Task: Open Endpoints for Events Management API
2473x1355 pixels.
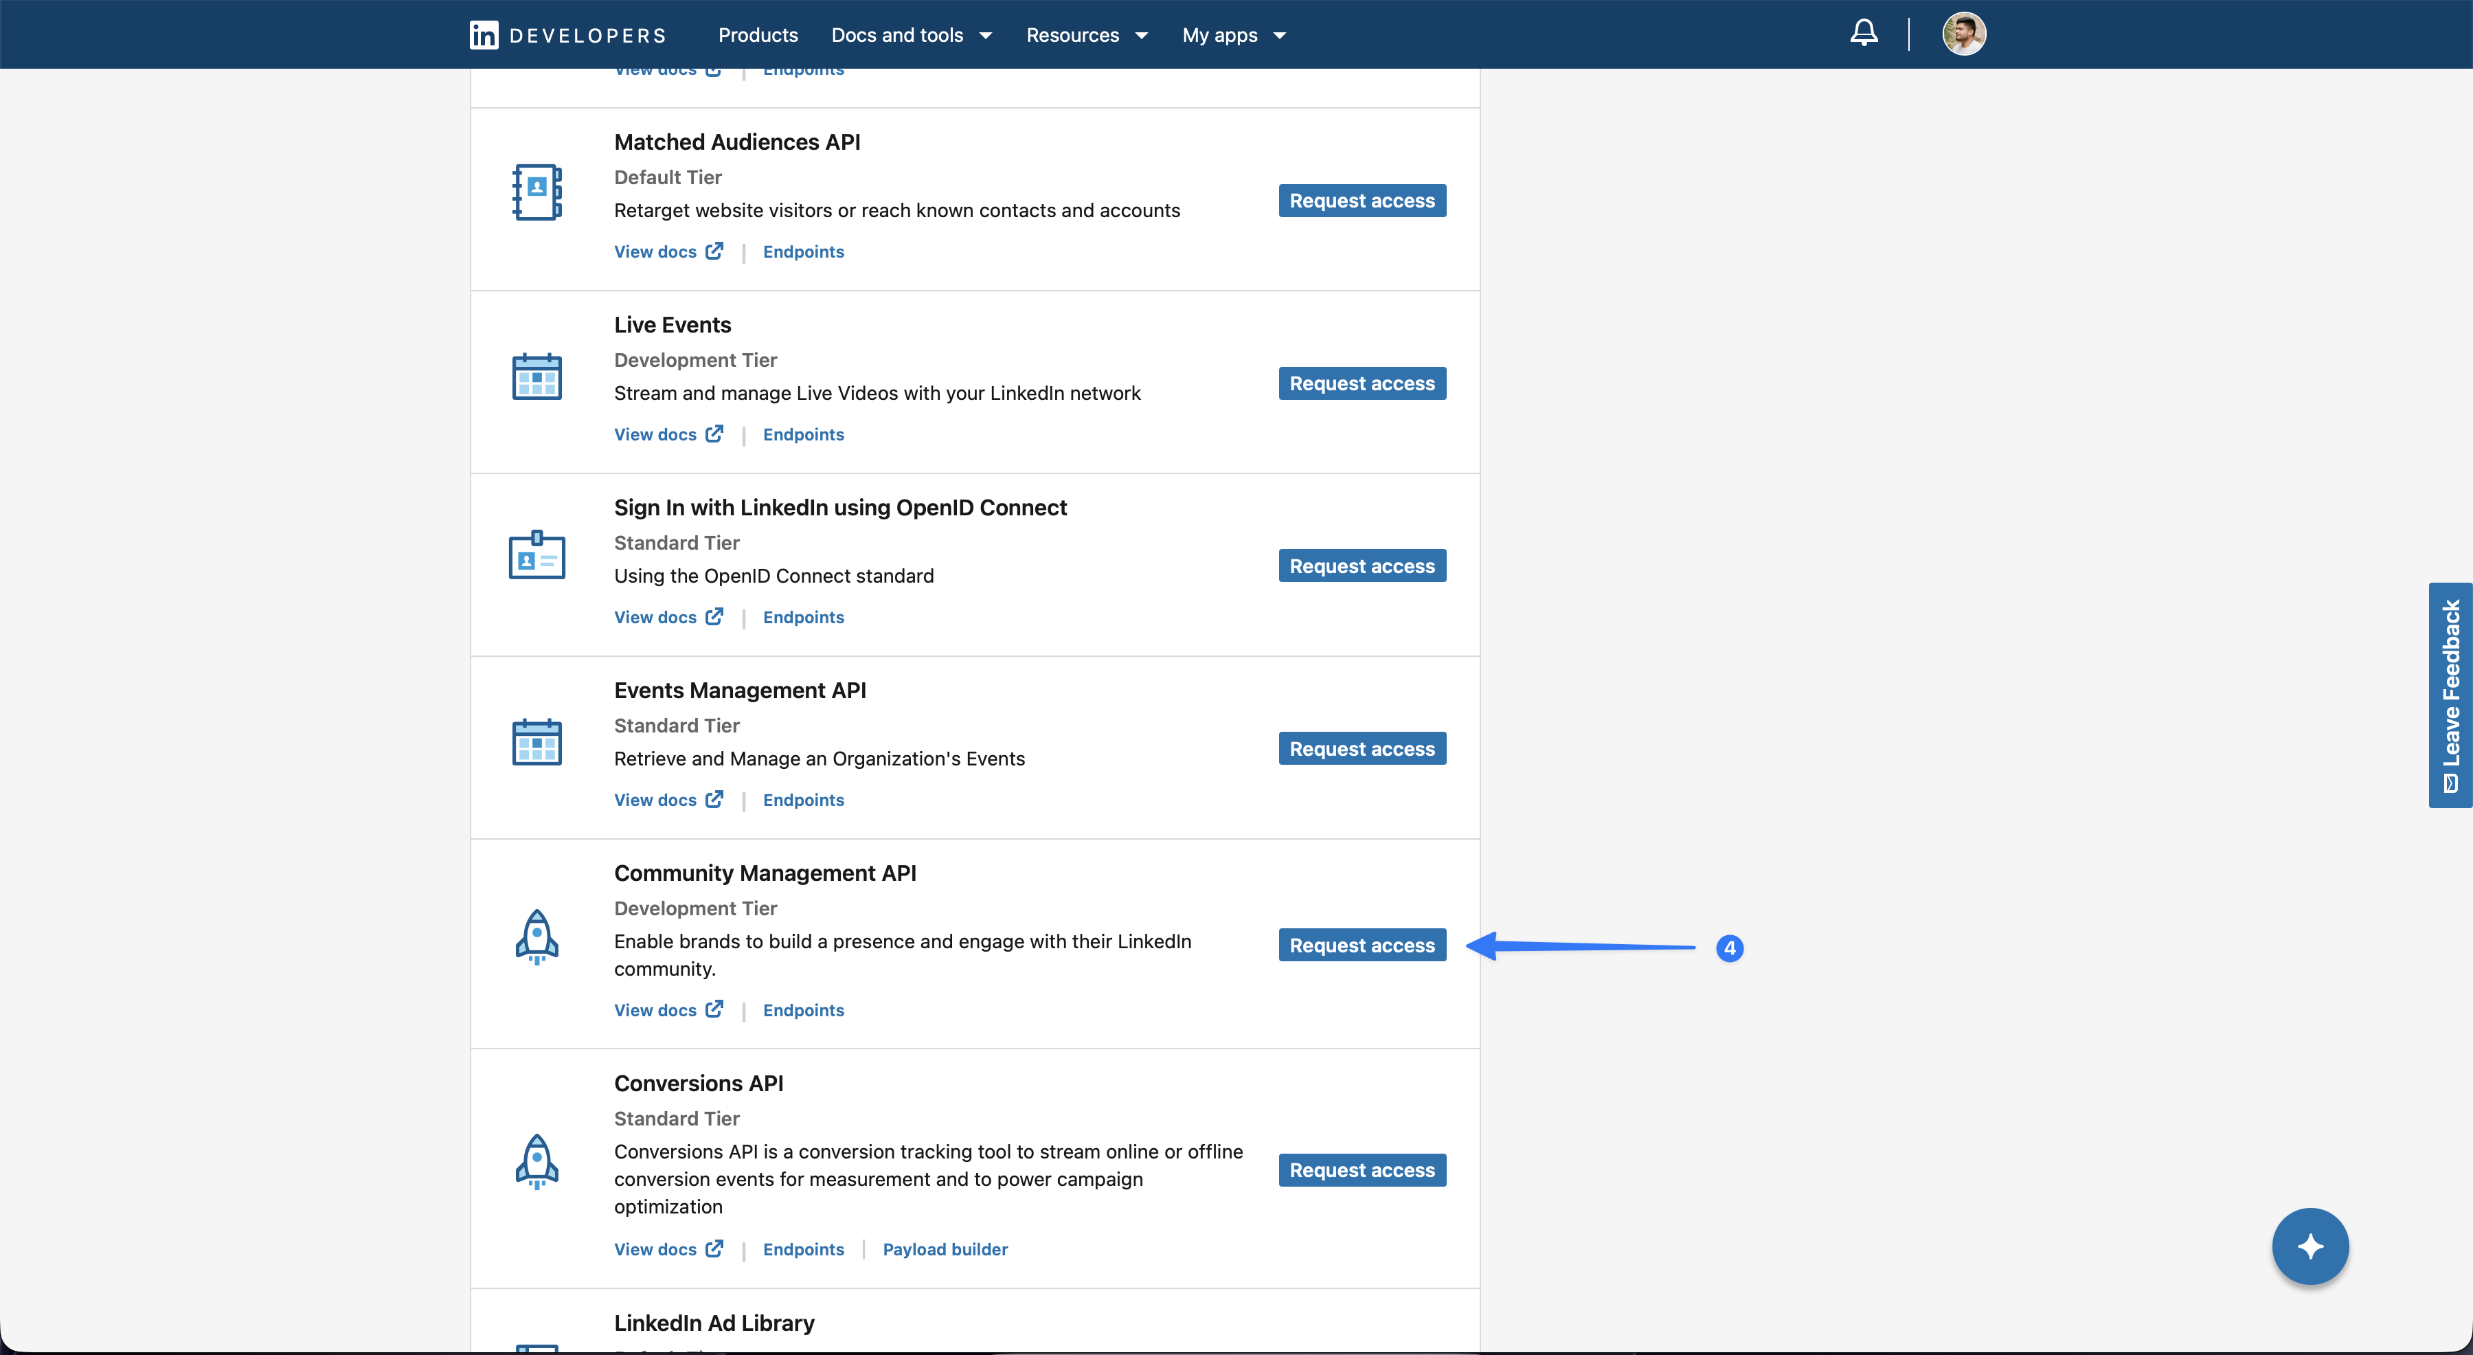Action: point(804,800)
